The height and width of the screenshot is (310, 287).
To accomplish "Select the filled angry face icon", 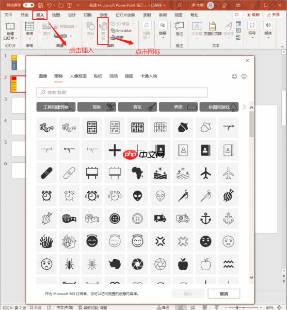I will (205, 241).
